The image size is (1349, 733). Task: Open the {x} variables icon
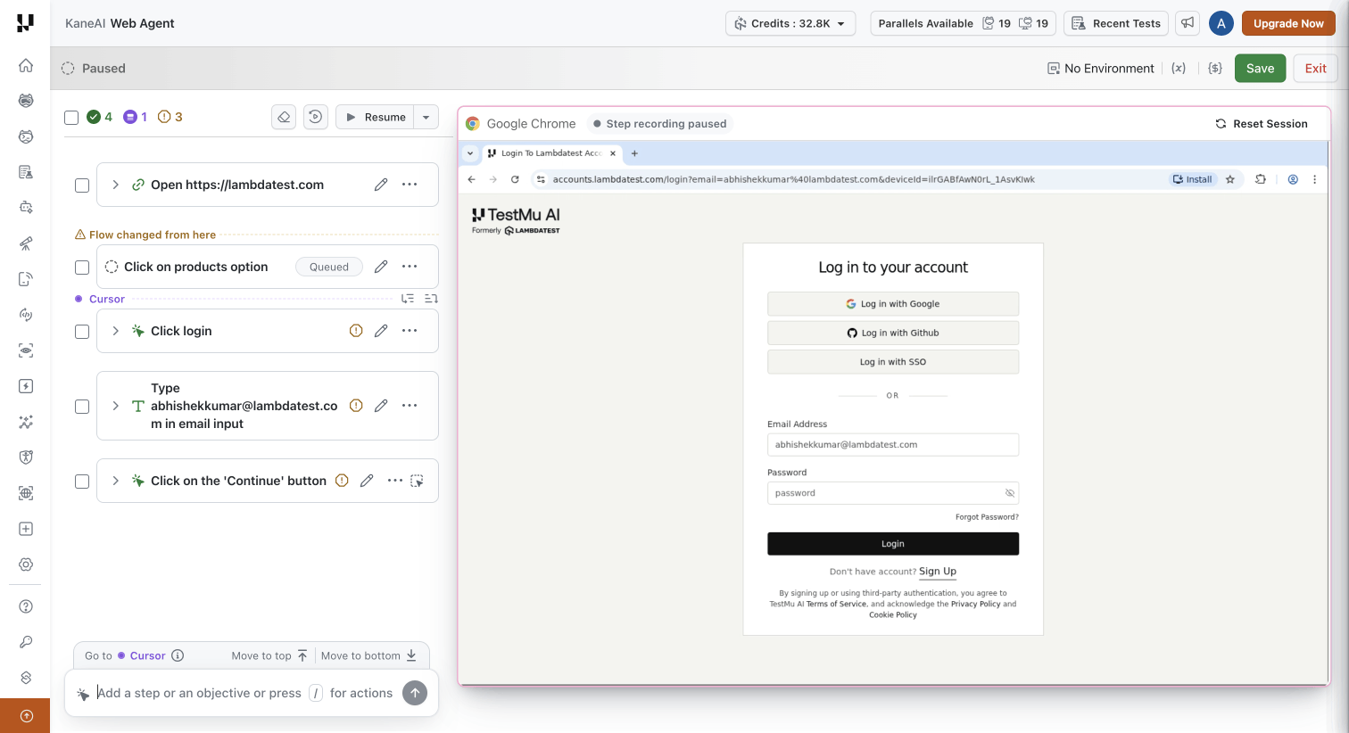click(1179, 68)
